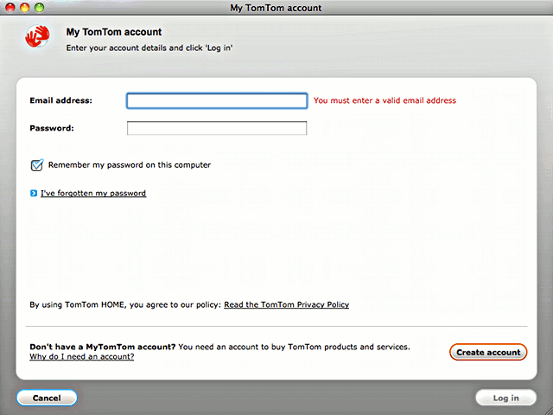
Task: Focus the Email address input field
Action: pyautogui.click(x=217, y=101)
